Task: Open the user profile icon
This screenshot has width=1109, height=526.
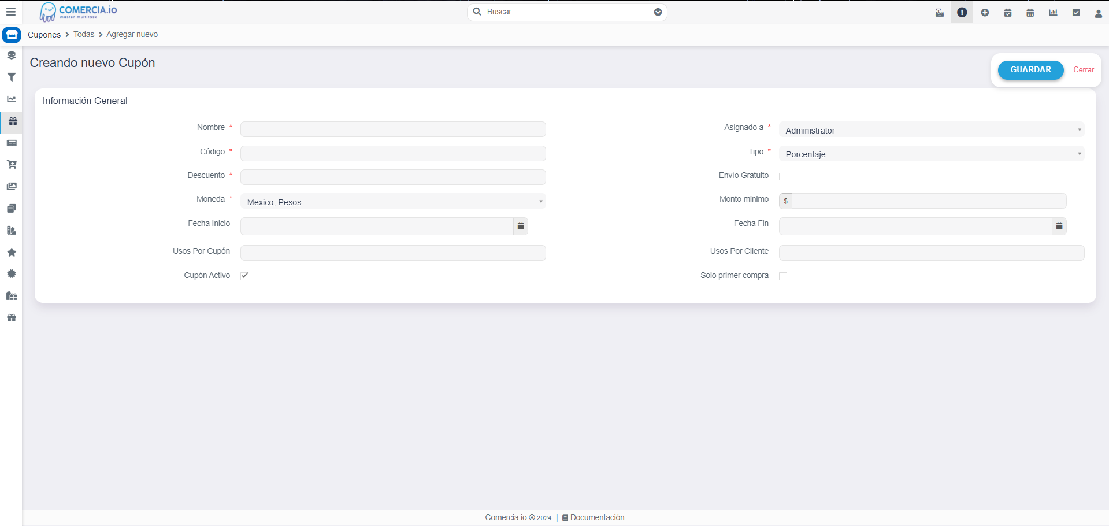Action: click(1099, 14)
